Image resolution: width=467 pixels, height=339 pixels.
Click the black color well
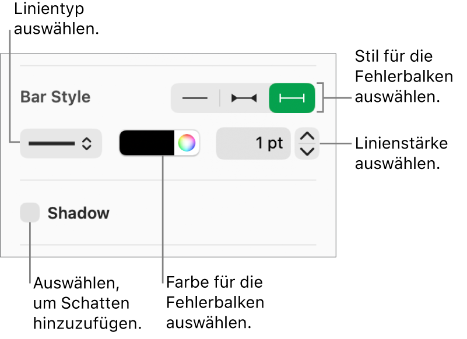coord(147,143)
